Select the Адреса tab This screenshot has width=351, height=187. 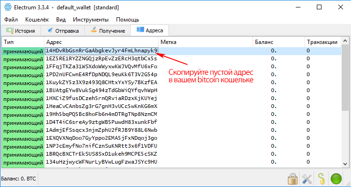pos(150,30)
